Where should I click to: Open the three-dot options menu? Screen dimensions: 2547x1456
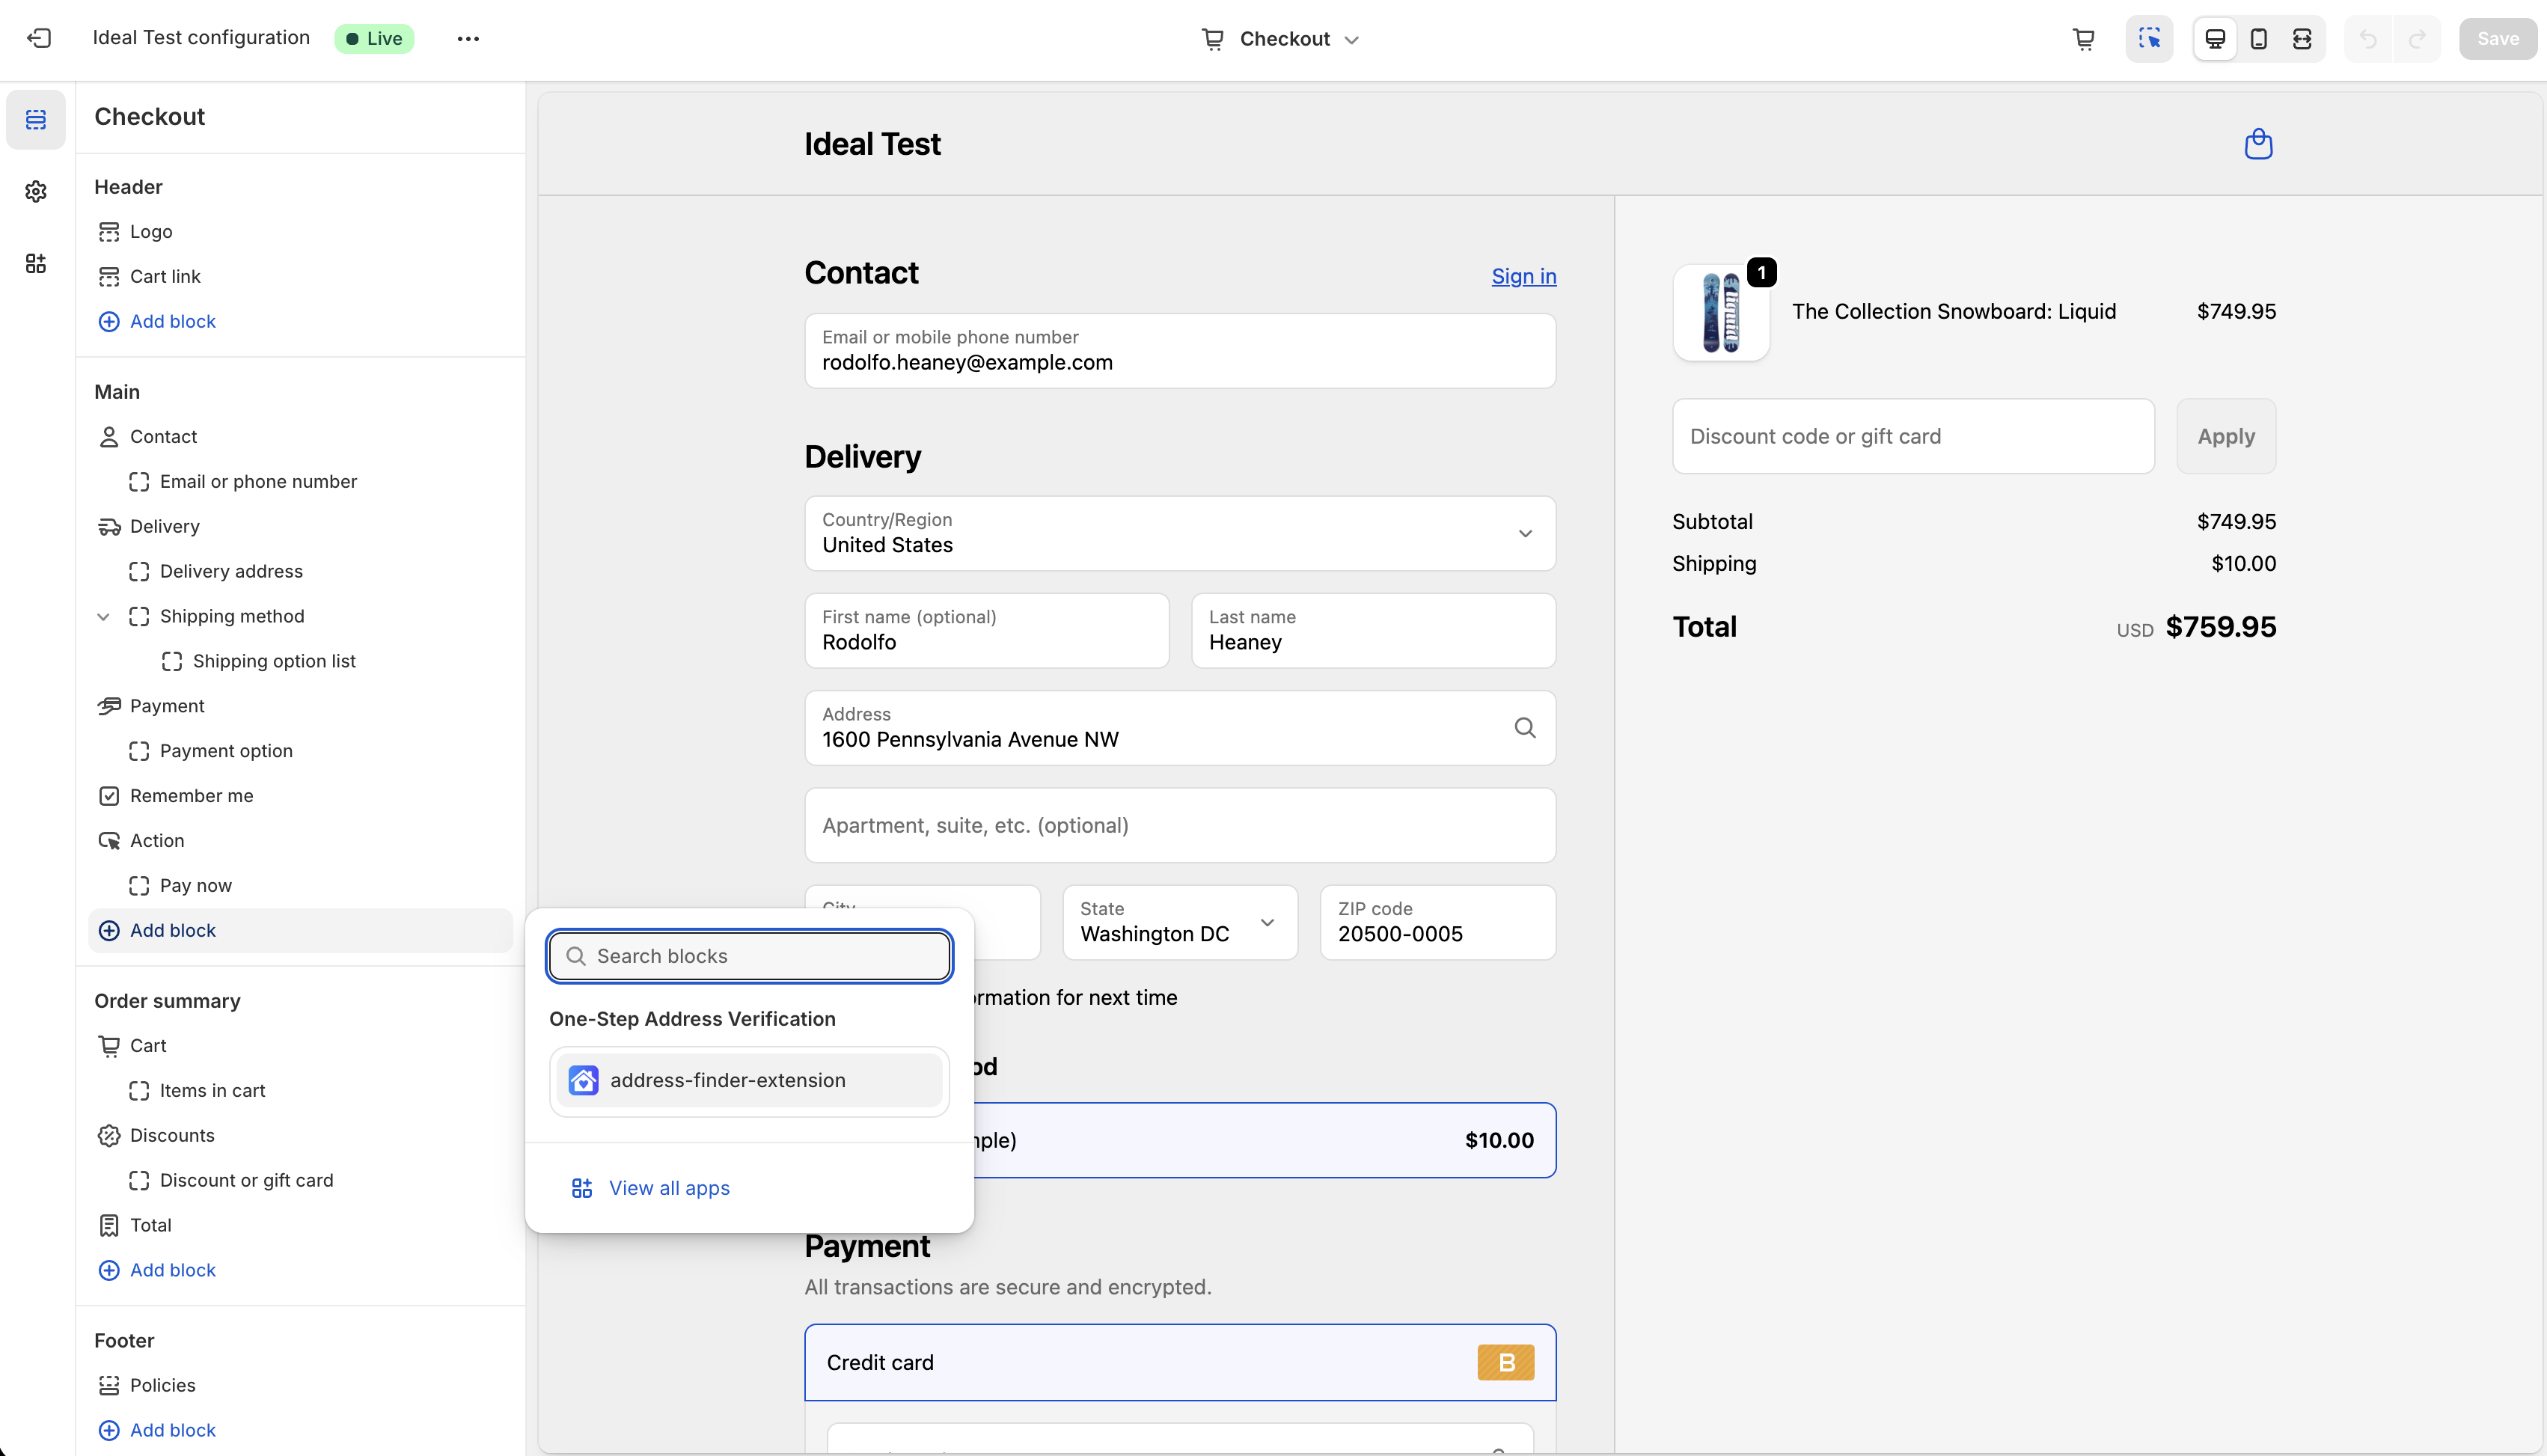coord(466,38)
